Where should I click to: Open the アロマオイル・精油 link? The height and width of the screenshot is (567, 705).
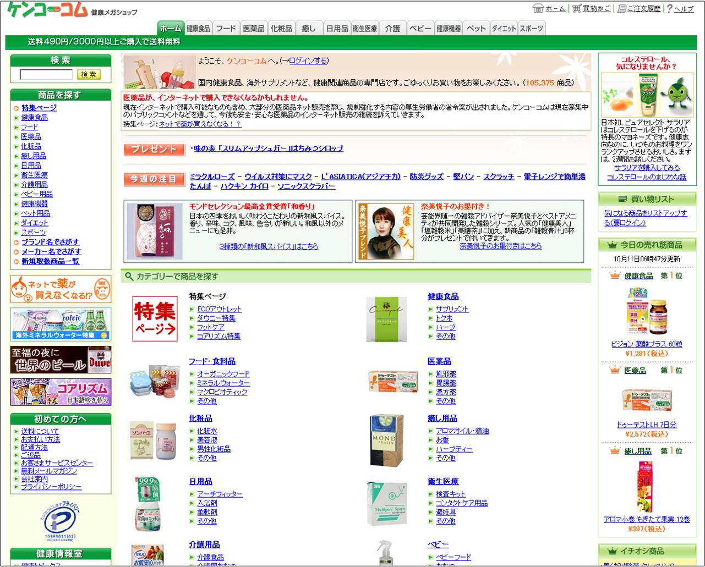(462, 431)
